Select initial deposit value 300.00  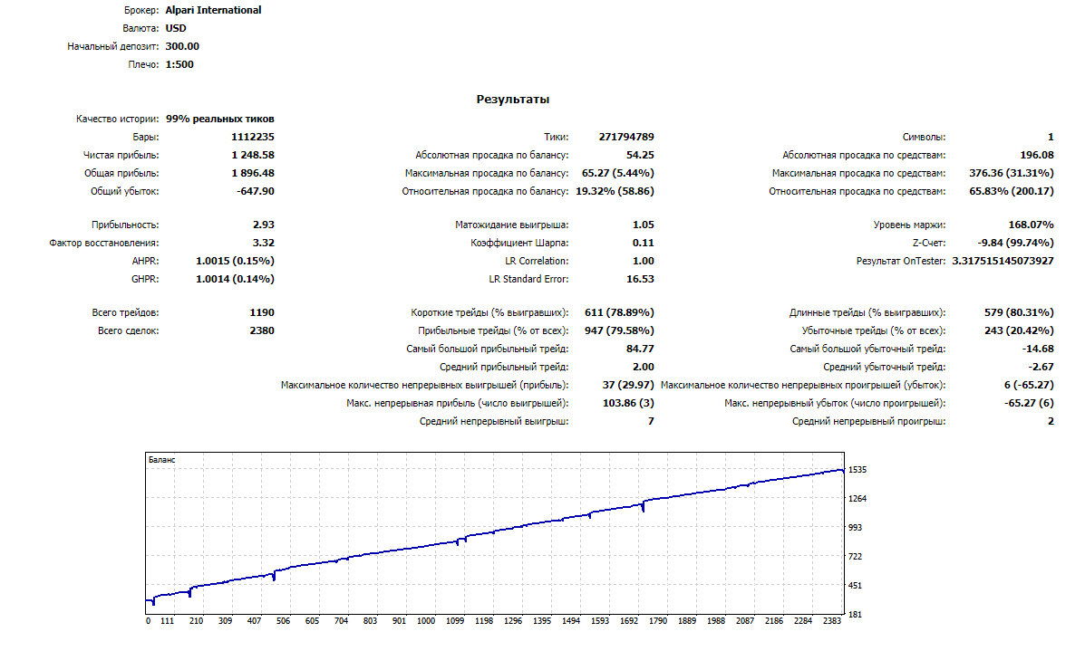pos(182,46)
